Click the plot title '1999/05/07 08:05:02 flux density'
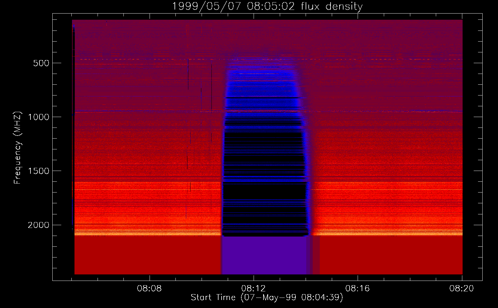 coord(267,6)
